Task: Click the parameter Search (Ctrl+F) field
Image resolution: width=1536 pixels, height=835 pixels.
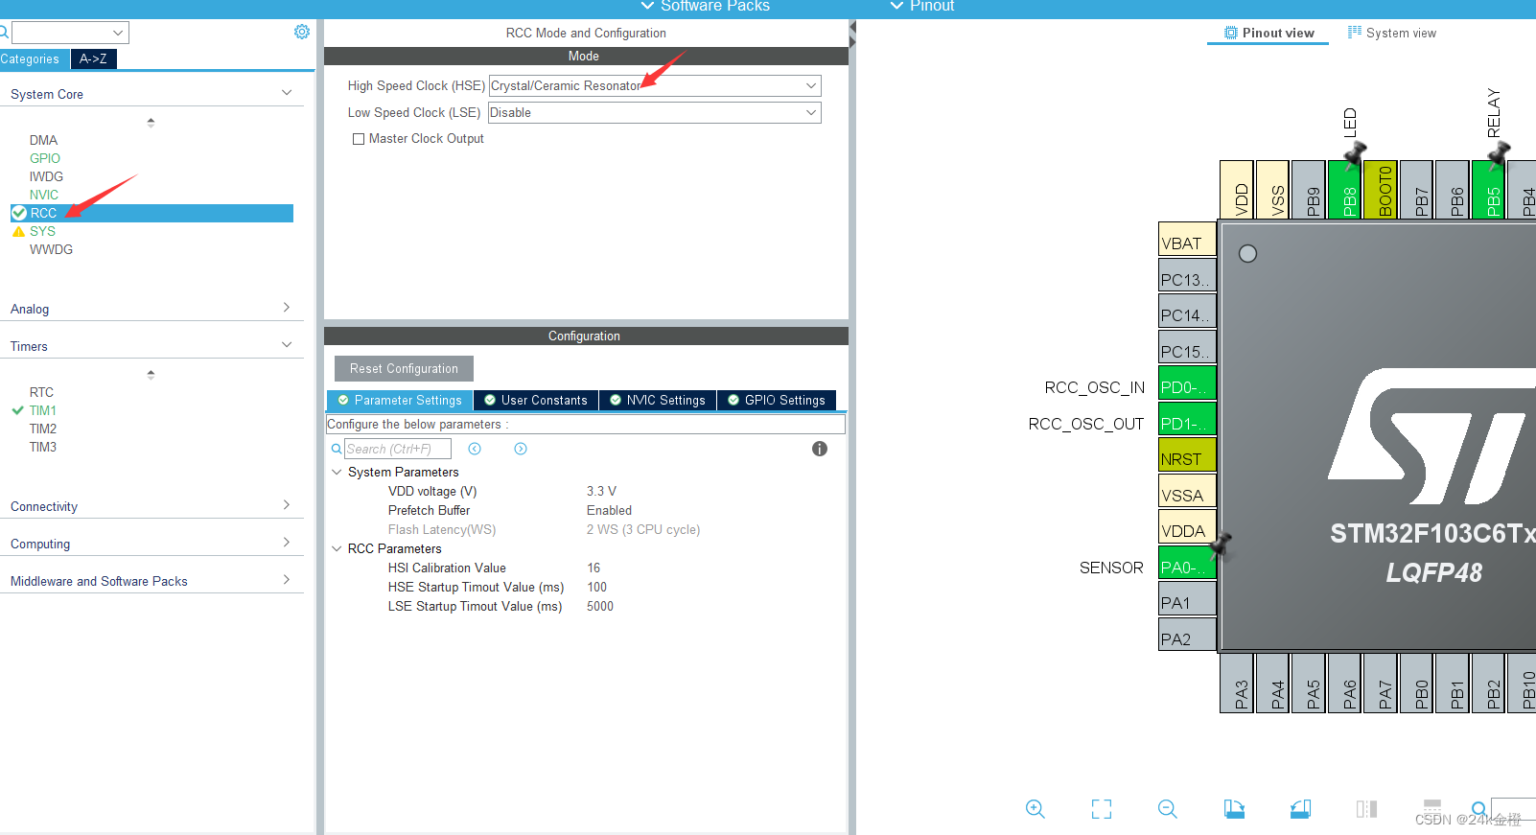Action: pos(398,449)
